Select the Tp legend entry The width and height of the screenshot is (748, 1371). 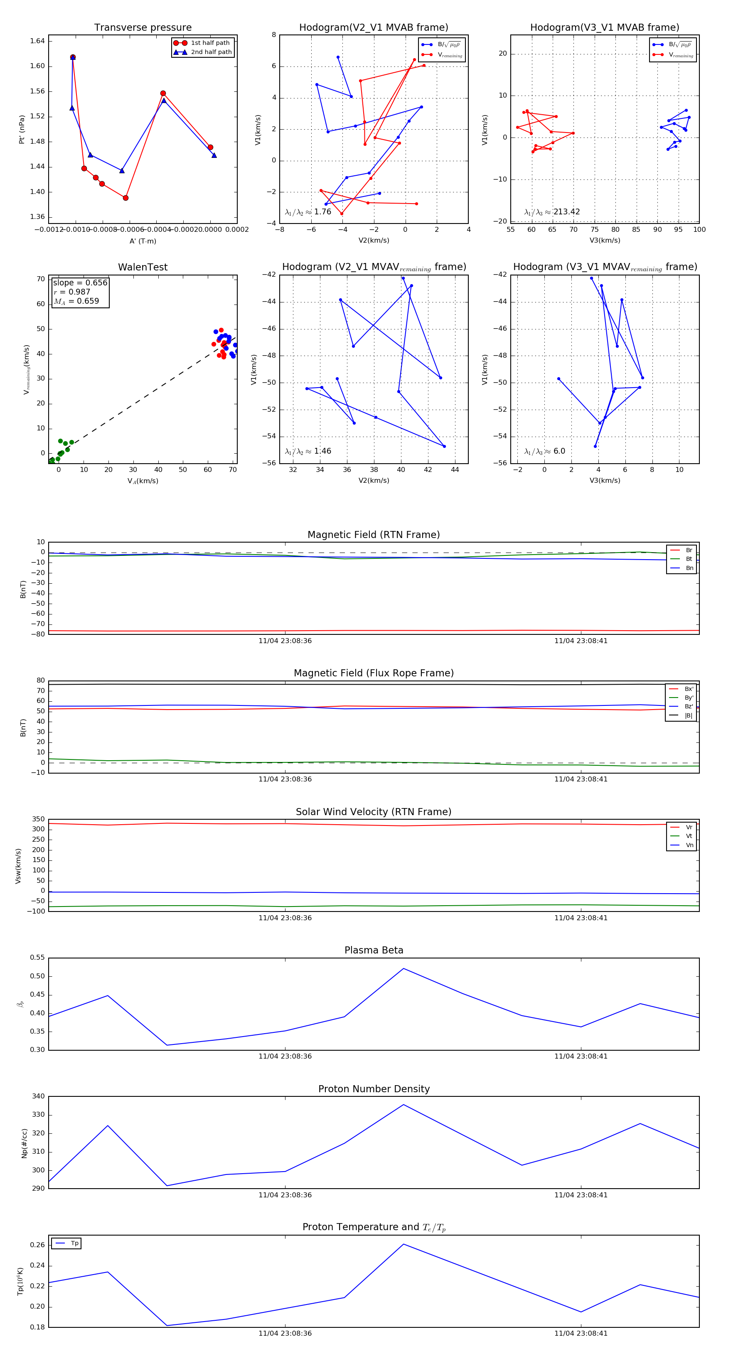point(67,1243)
